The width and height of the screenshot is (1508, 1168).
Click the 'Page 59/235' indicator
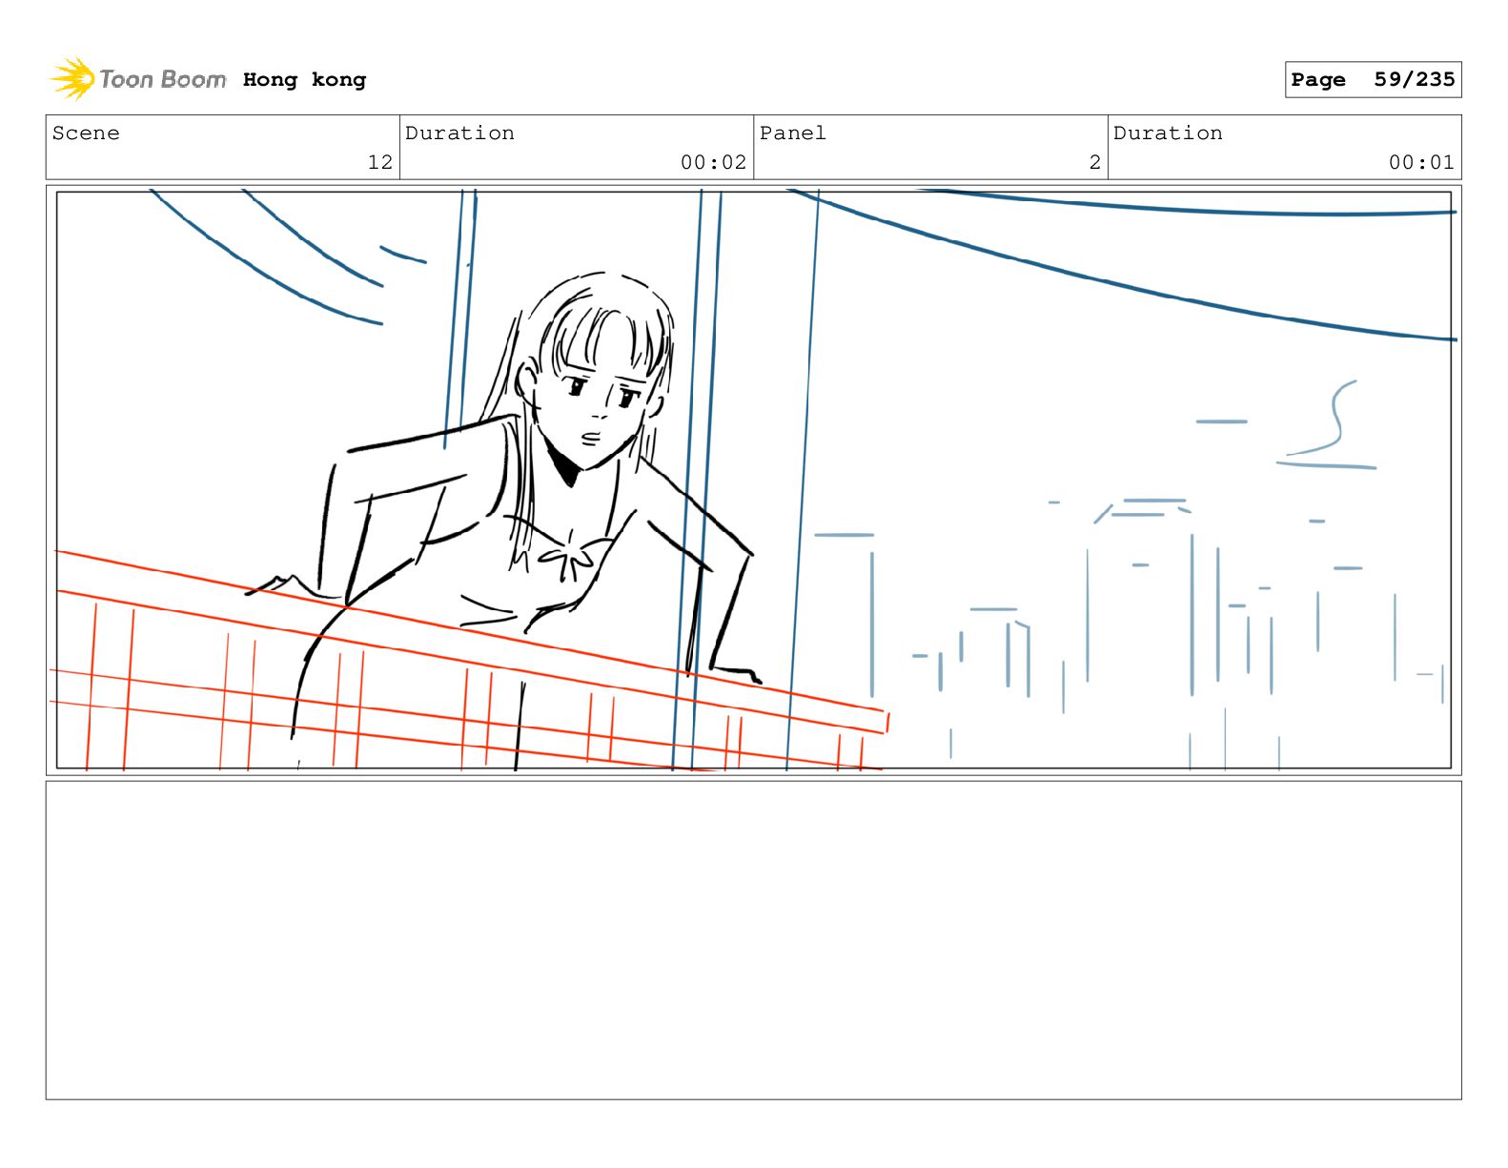(x=1373, y=80)
